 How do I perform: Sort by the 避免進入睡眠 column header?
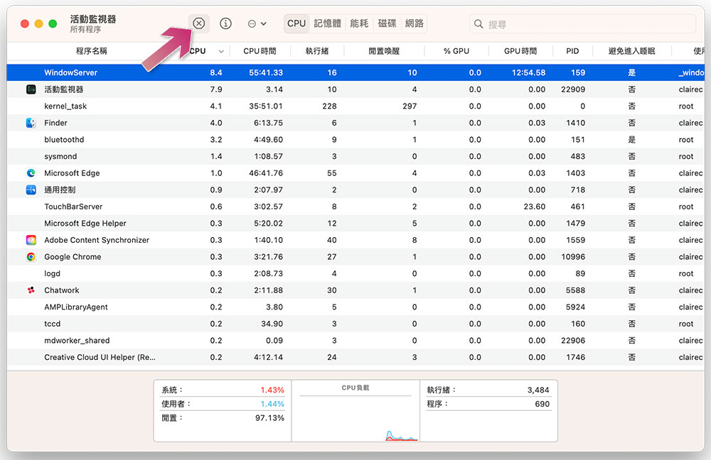click(631, 51)
